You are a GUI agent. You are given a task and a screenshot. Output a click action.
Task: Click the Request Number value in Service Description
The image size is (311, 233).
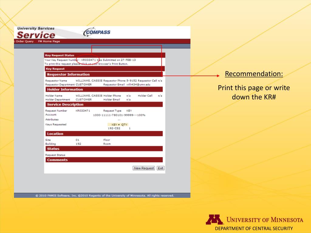[x=83, y=111]
